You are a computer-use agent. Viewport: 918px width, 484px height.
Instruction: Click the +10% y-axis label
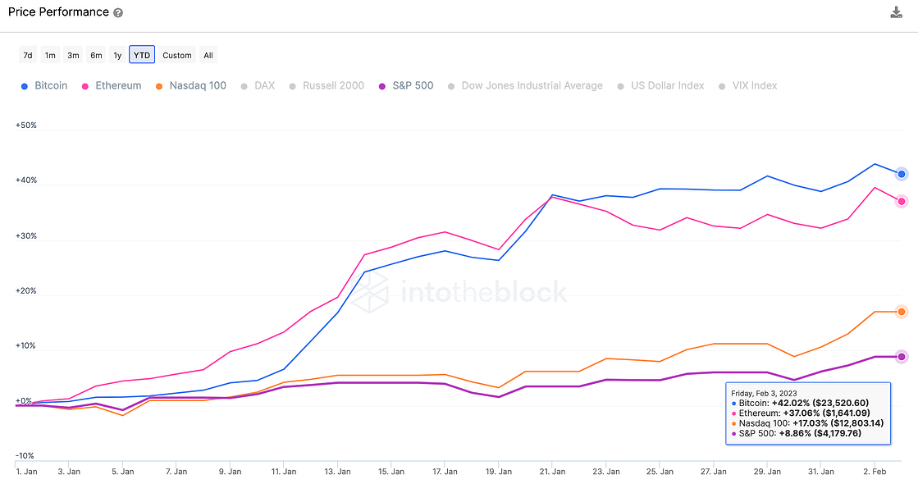pos(25,346)
